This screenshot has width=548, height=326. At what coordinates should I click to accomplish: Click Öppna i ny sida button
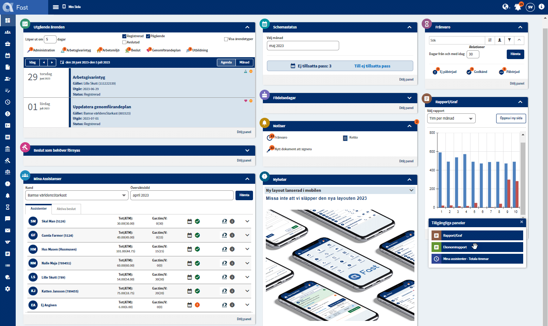click(511, 118)
